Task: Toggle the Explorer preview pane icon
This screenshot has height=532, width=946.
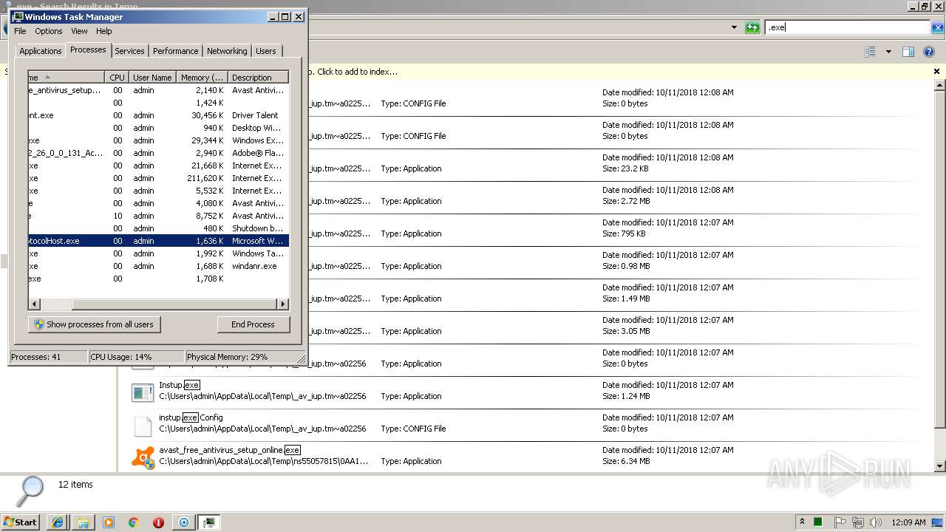Action: pos(908,52)
